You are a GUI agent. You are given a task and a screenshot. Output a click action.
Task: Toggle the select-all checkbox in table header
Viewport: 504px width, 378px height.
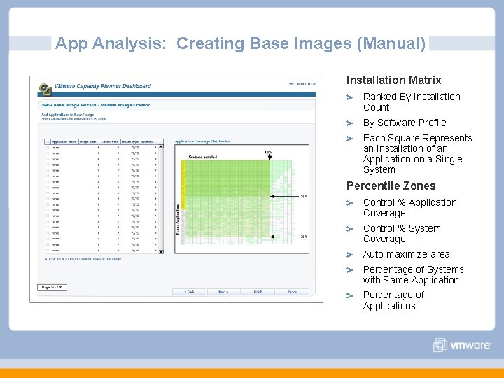click(x=48, y=141)
